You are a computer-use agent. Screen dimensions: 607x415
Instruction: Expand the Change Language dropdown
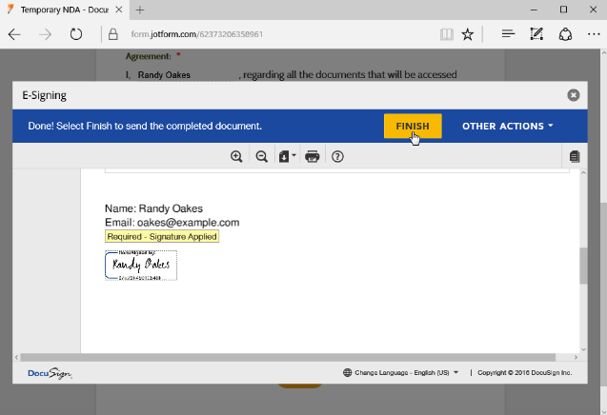click(401, 372)
